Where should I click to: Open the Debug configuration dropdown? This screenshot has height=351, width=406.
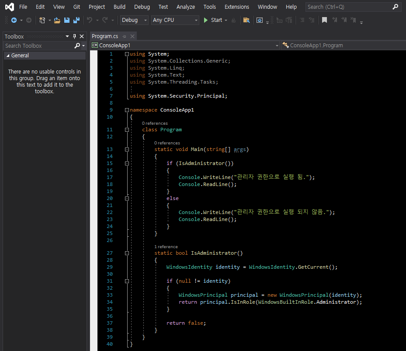[134, 20]
